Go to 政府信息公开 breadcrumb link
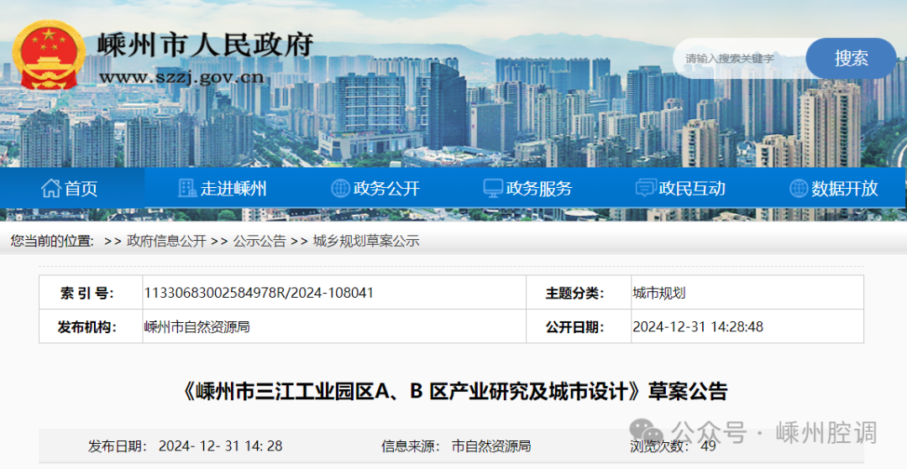Viewport: 907px width, 469px height. pyautogui.click(x=166, y=241)
